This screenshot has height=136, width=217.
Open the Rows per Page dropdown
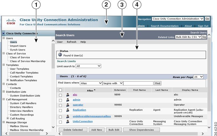coord(198,77)
